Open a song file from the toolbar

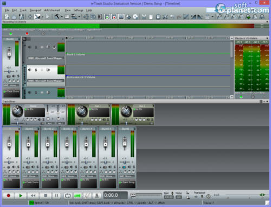[14, 17]
